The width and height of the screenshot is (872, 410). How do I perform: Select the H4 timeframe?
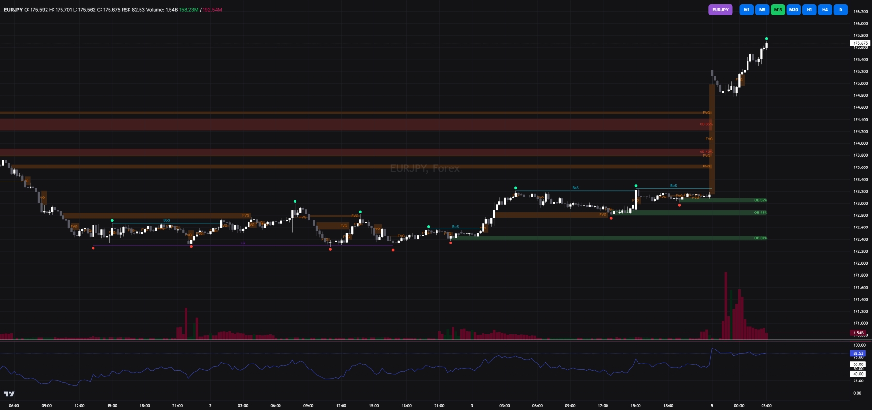coord(825,10)
